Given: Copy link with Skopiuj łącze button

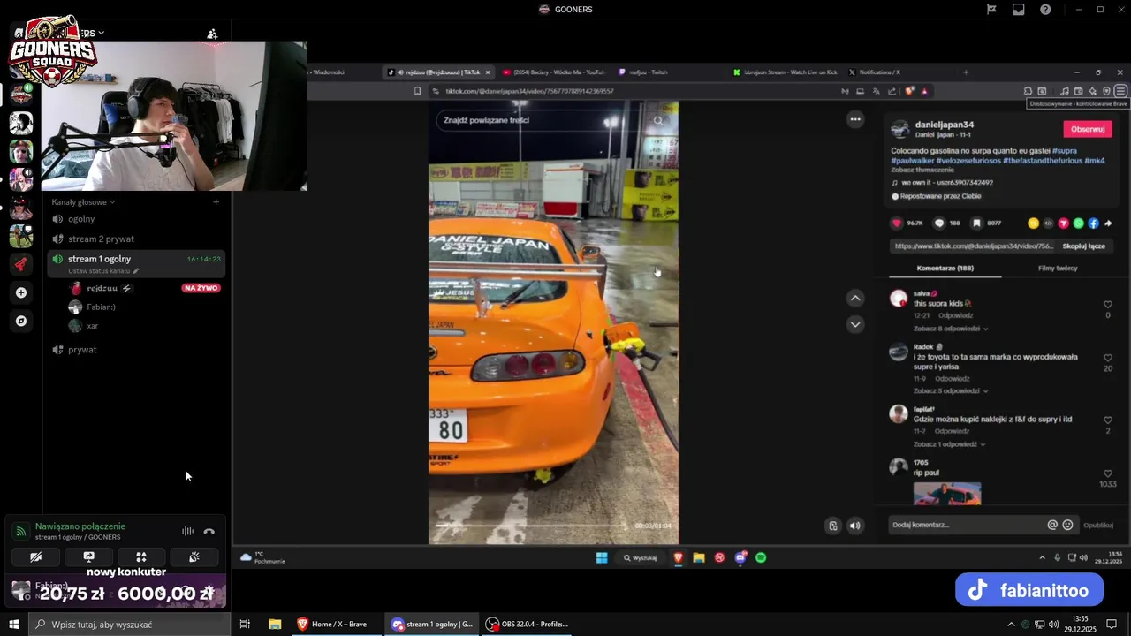Looking at the screenshot, I should click(1084, 246).
